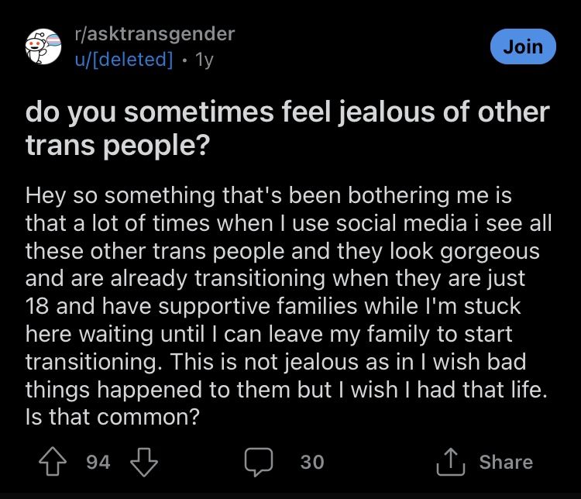
Task: Visit the r/asktransgender subreddit name link
Action: coord(155,34)
